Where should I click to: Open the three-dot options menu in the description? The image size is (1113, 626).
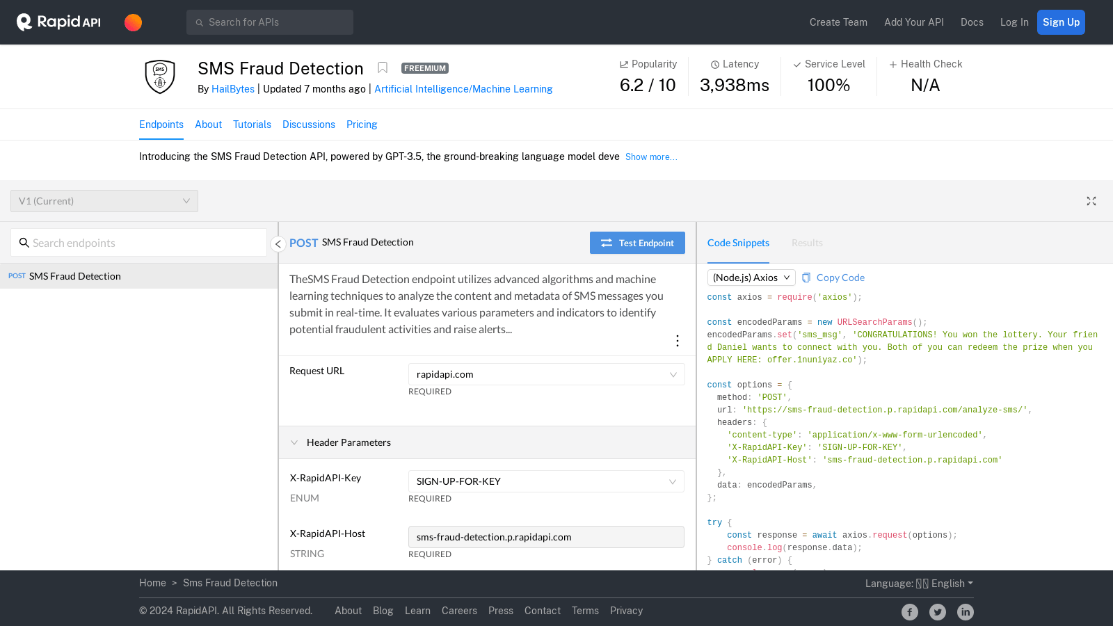tap(677, 341)
